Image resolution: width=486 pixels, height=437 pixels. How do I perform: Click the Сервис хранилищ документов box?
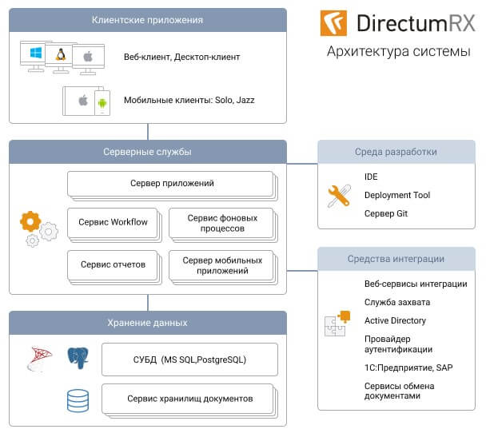[x=189, y=400]
